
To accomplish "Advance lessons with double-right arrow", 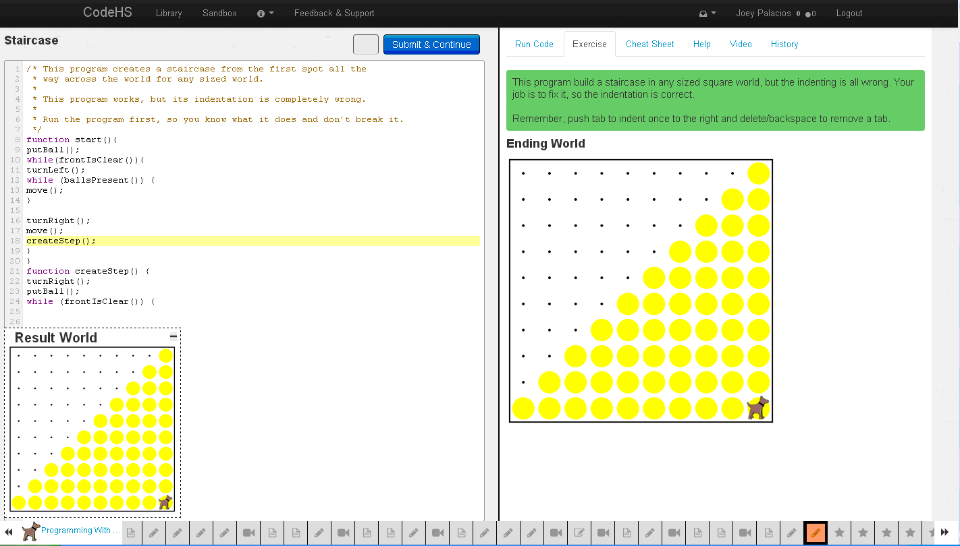I will click(x=945, y=533).
